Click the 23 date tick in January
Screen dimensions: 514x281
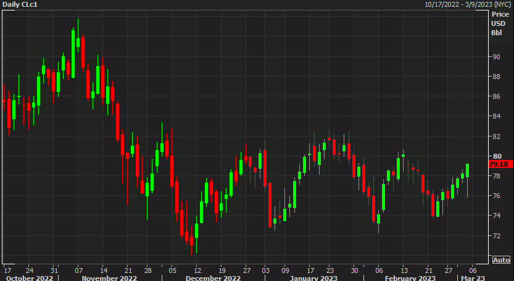330,271
